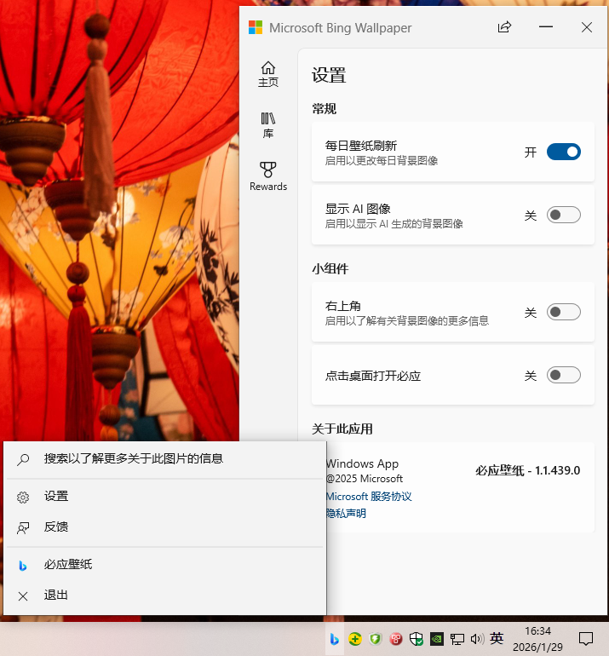609x656 pixels.
Task: Click description 启用以了解有关背景图像的更多信息
Action: [407, 321]
